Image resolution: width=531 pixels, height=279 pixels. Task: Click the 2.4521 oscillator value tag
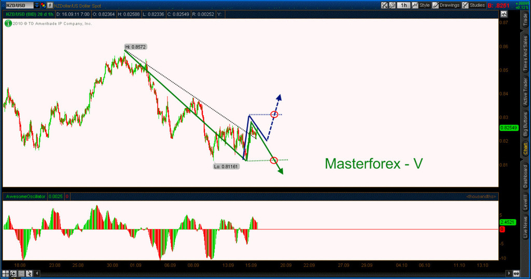(508, 222)
